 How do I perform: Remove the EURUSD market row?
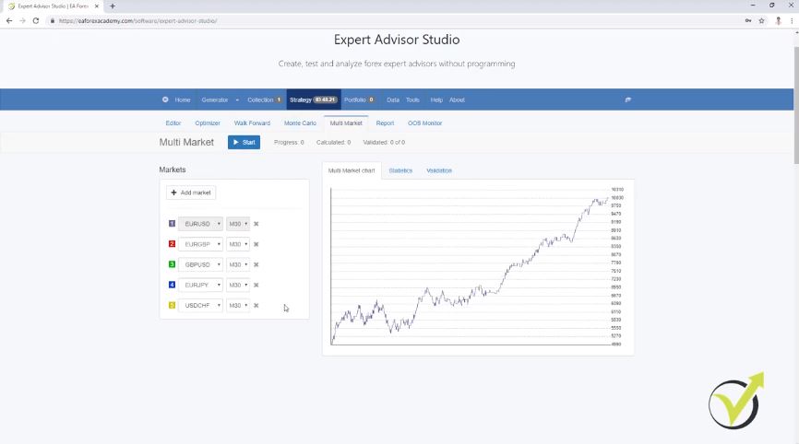[x=256, y=224]
